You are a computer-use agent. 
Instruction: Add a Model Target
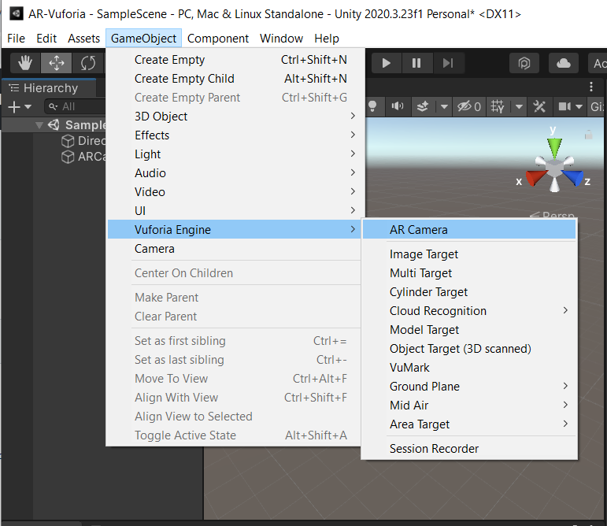[468, 330]
